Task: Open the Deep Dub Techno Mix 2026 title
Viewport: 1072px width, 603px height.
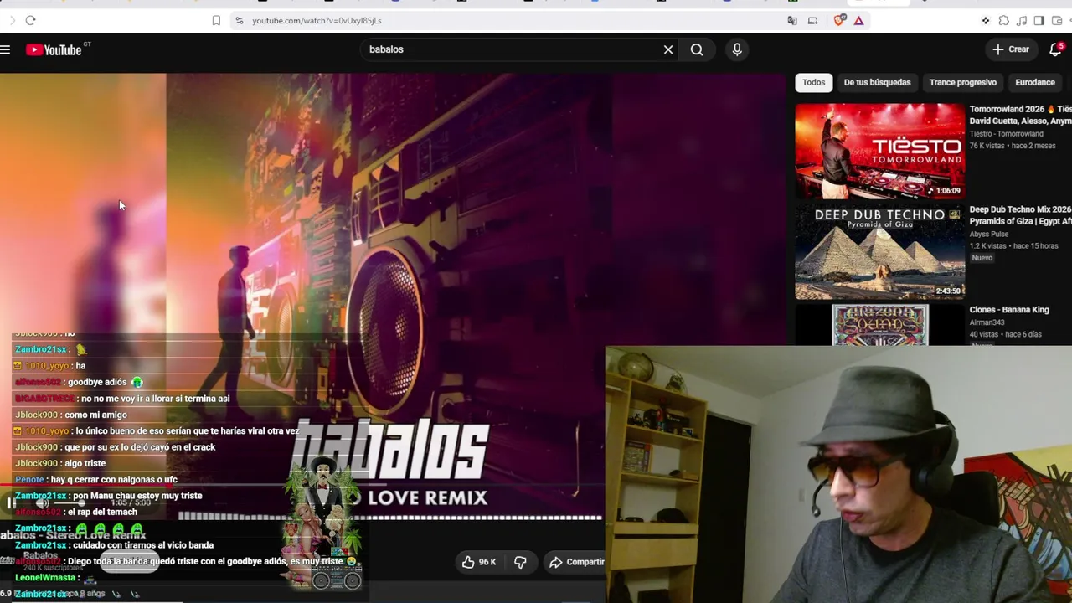Action: click(x=1020, y=215)
